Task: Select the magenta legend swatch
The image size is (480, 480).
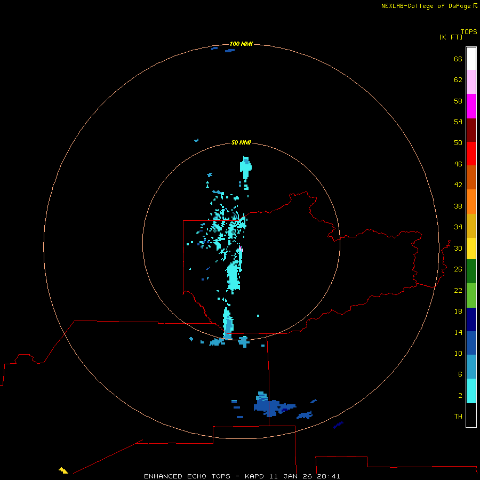Action: [471, 106]
